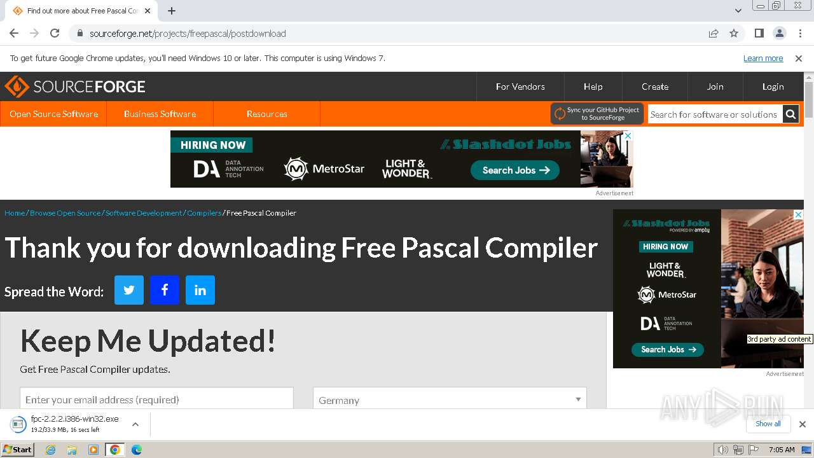Click the share page icon in address bar
This screenshot has width=814, height=458.
click(714, 33)
